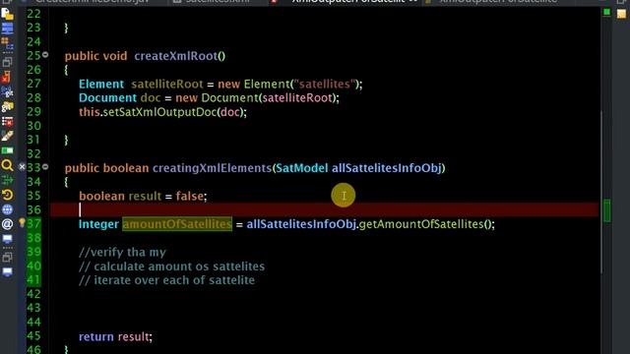Click satelliteRoot variable declaration on line 27
The height and width of the screenshot is (354, 630).
click(x=167, y=84)
